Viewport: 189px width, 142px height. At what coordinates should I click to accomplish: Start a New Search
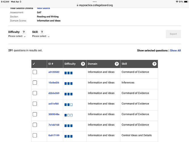(x=43, y=9)
